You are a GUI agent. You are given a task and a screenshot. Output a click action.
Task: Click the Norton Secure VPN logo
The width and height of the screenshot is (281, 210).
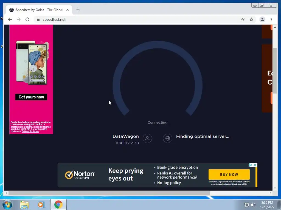coord(80,175)
